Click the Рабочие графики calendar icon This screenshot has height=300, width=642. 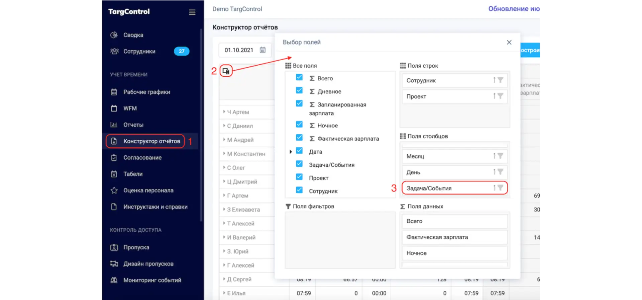(114, 92)
